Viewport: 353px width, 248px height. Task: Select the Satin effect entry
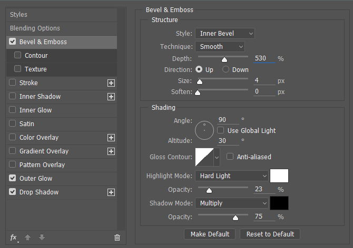[62, 124]
